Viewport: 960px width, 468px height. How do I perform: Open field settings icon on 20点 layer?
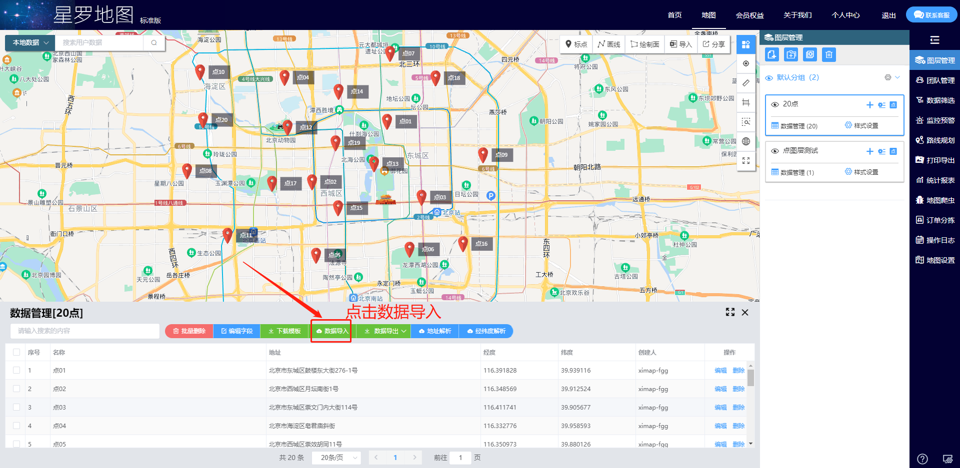click(881, 105)
